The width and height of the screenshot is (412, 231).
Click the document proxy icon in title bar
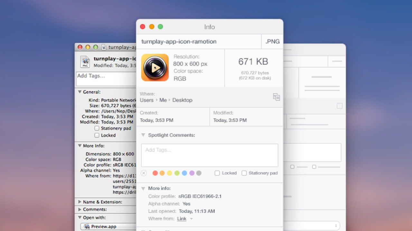tap(104, 47)
